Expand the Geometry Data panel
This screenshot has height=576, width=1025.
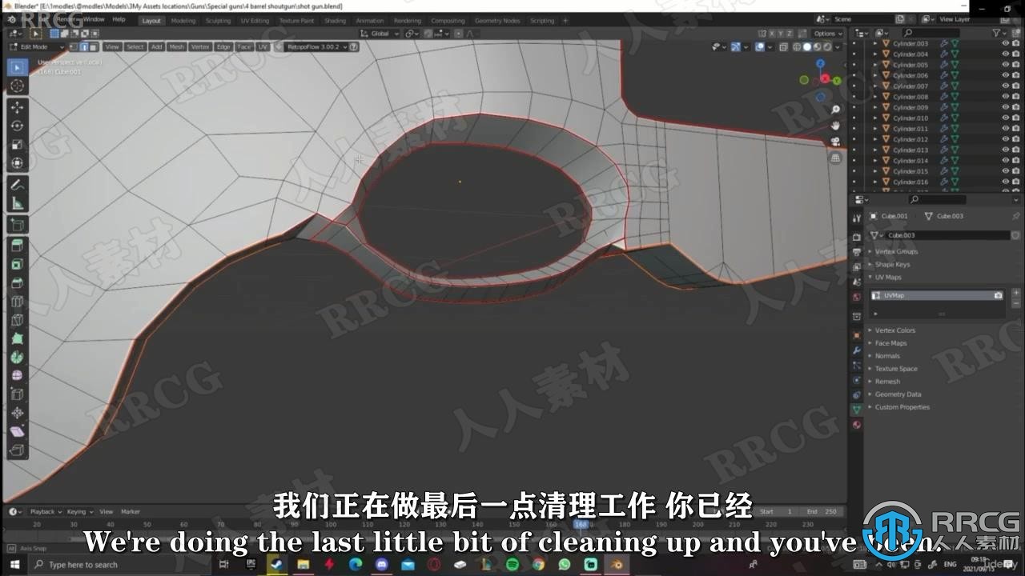(898, 394)
